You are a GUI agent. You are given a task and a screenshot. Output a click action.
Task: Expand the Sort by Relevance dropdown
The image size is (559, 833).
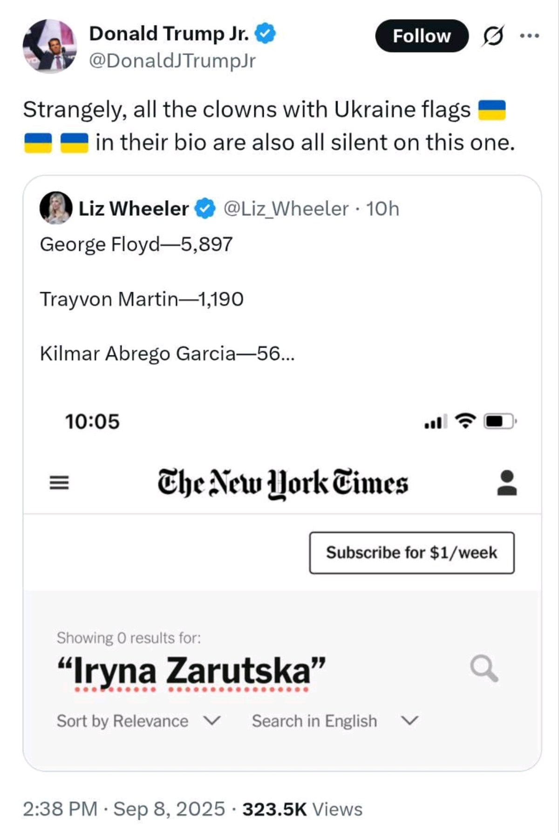pos(138,721)
